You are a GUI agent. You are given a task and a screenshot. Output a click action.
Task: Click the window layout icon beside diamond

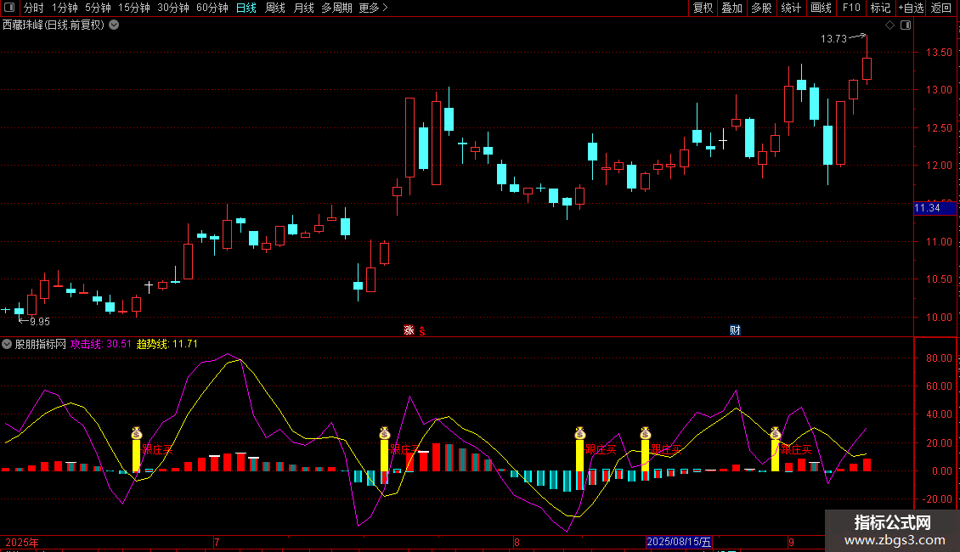click(x=906, y=25)
